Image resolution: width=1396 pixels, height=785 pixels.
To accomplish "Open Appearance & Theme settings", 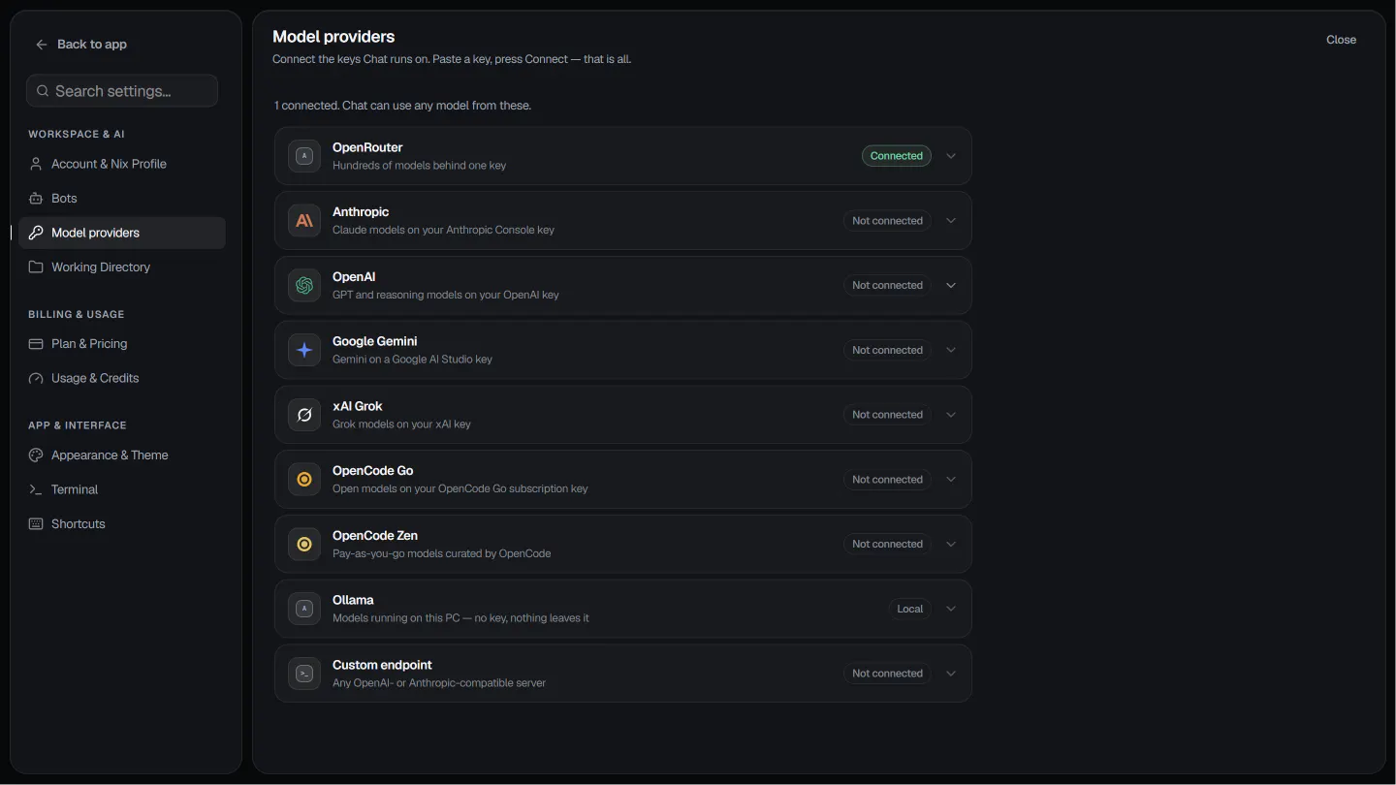I will pyautogui.click(x=122, y=455).
